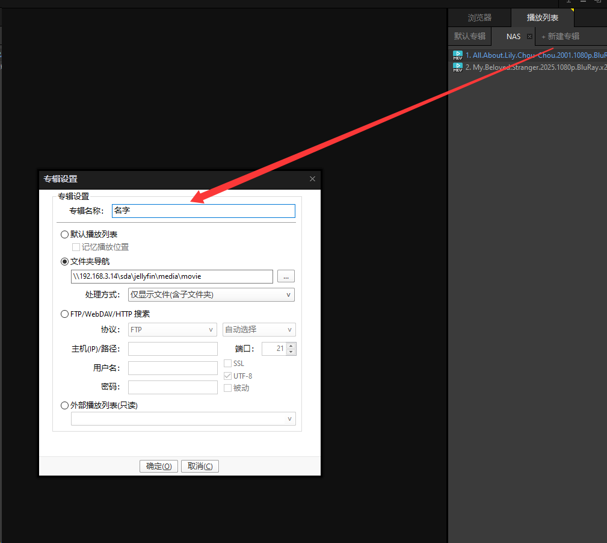Select the 外部播放列表(只读) radio option
The image size is (607, 543).
click(x=64, y=405)
